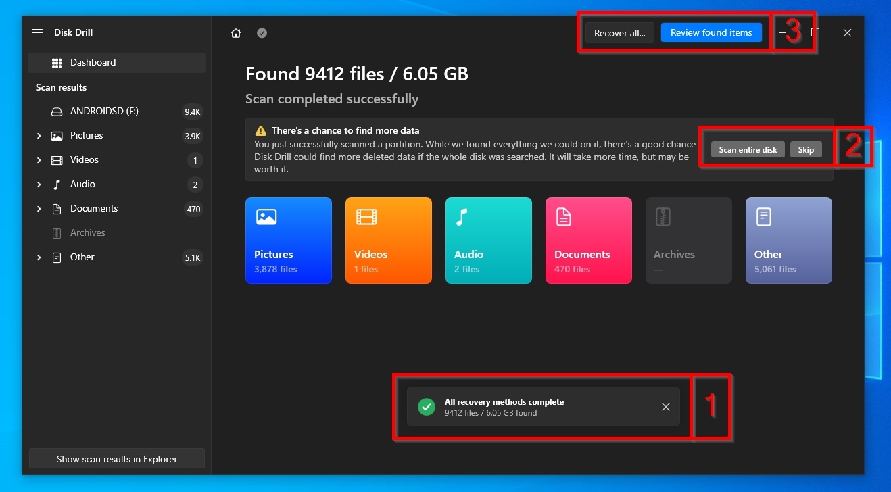Open Pictures in scan results
Screen dimensions: 891x492
click(x=117, y=136)
